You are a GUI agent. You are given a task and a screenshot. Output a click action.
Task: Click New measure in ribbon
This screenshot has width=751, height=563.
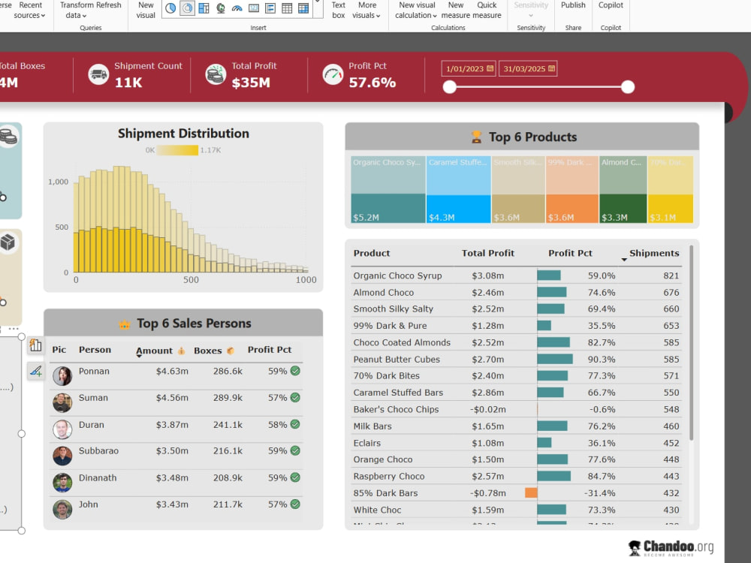pos(456,10)
